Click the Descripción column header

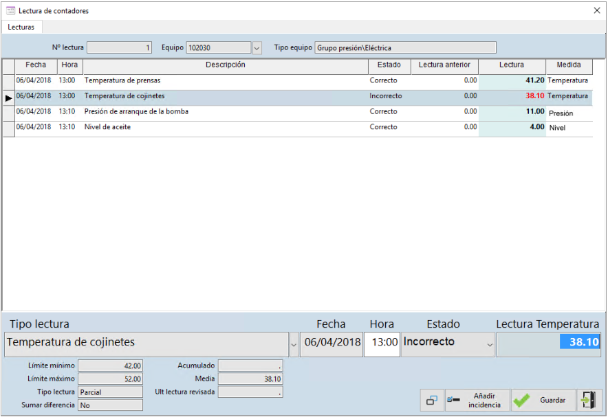pyautogui.click(x=226, y=65)
